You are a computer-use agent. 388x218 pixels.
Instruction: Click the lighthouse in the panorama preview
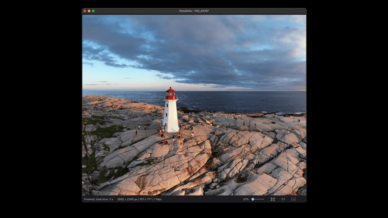171,110
